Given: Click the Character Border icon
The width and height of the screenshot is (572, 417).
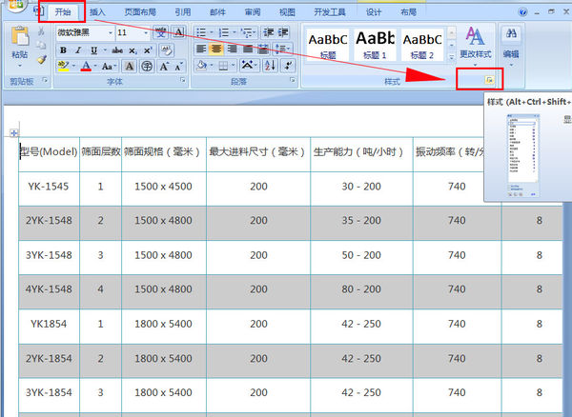Looking at the screenshot, I should click(x=178, y=32).
